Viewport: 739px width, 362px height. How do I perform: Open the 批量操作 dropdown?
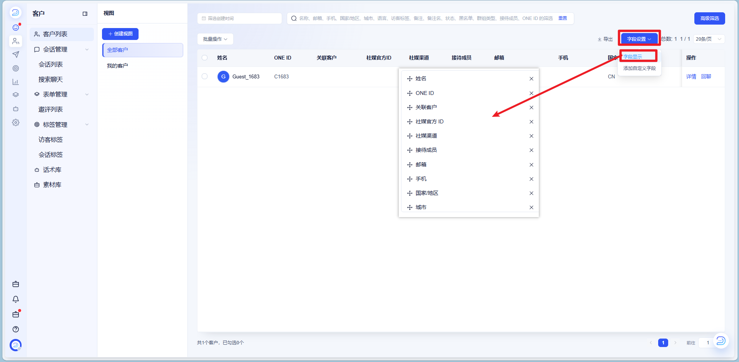click(215, 39)
